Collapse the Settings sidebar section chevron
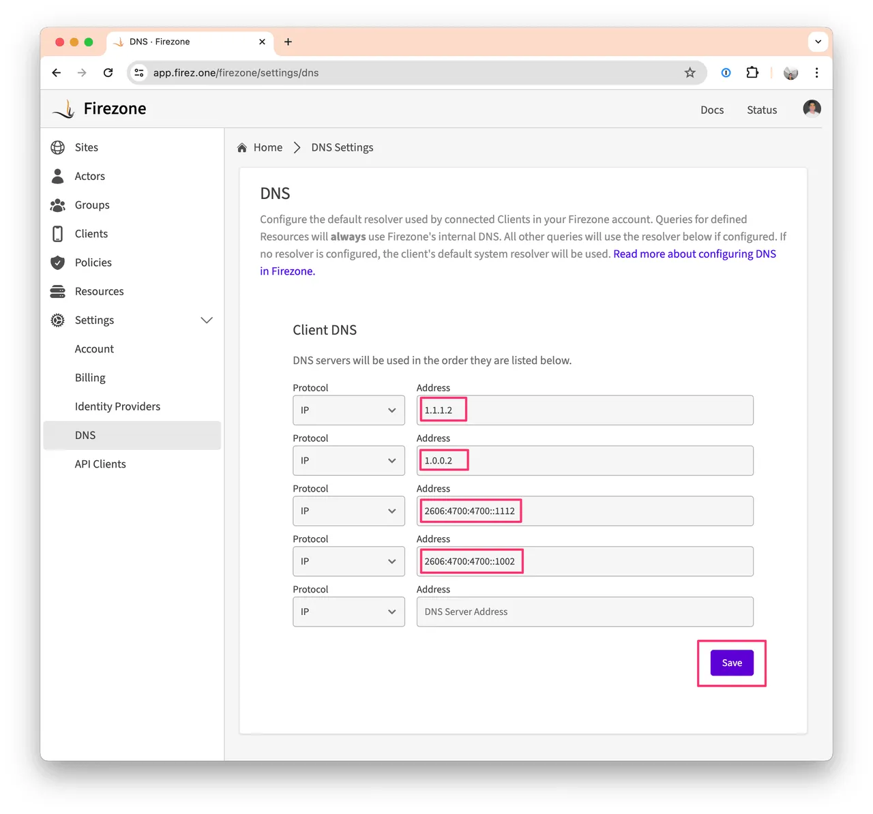The image size is (873, 814). pyautogui.click(x=207, y=320)
